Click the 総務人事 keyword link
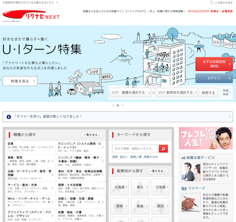 [136, 157]
